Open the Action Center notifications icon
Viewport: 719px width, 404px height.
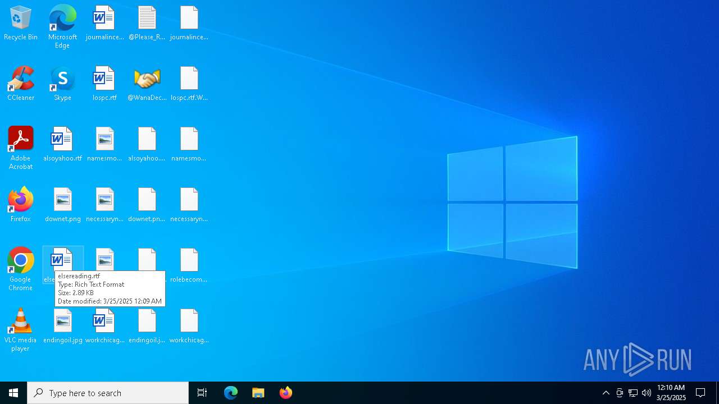point(701,393)
